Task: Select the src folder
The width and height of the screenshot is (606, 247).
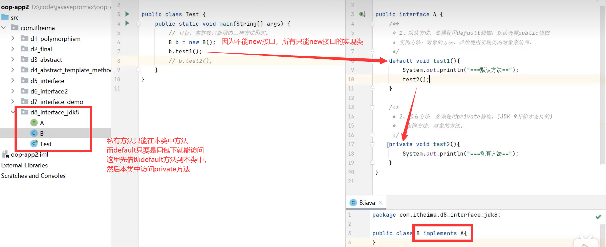Action: 15,18
